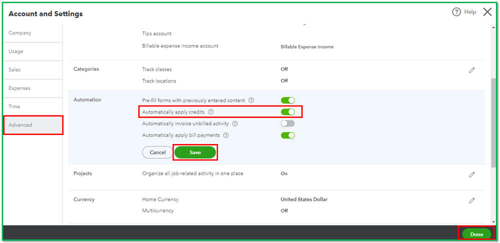Click the Help question mark icon
The height and width of the screenshot is (243, 500).
[456, 12]
